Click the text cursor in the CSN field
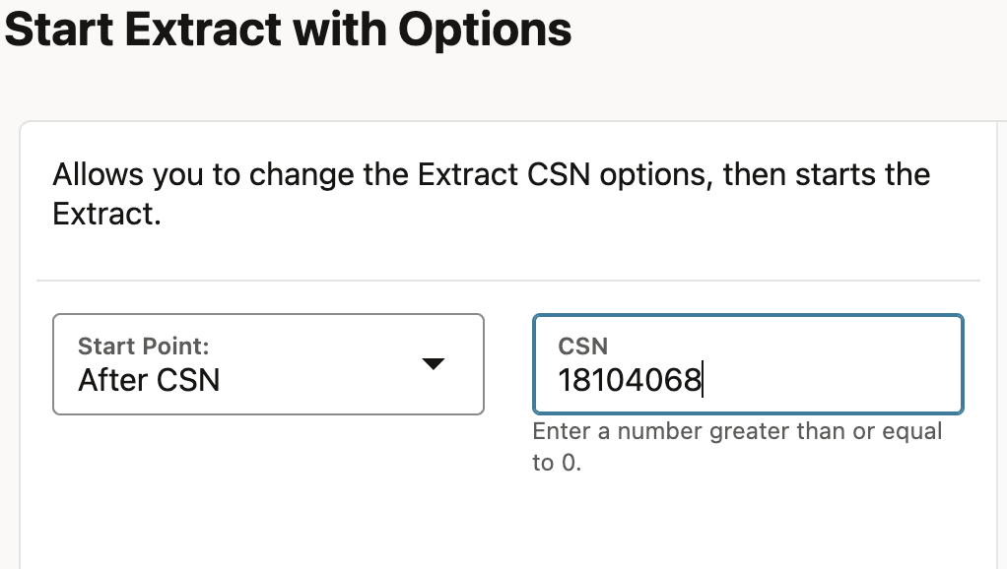 click(x=702, y=379)
